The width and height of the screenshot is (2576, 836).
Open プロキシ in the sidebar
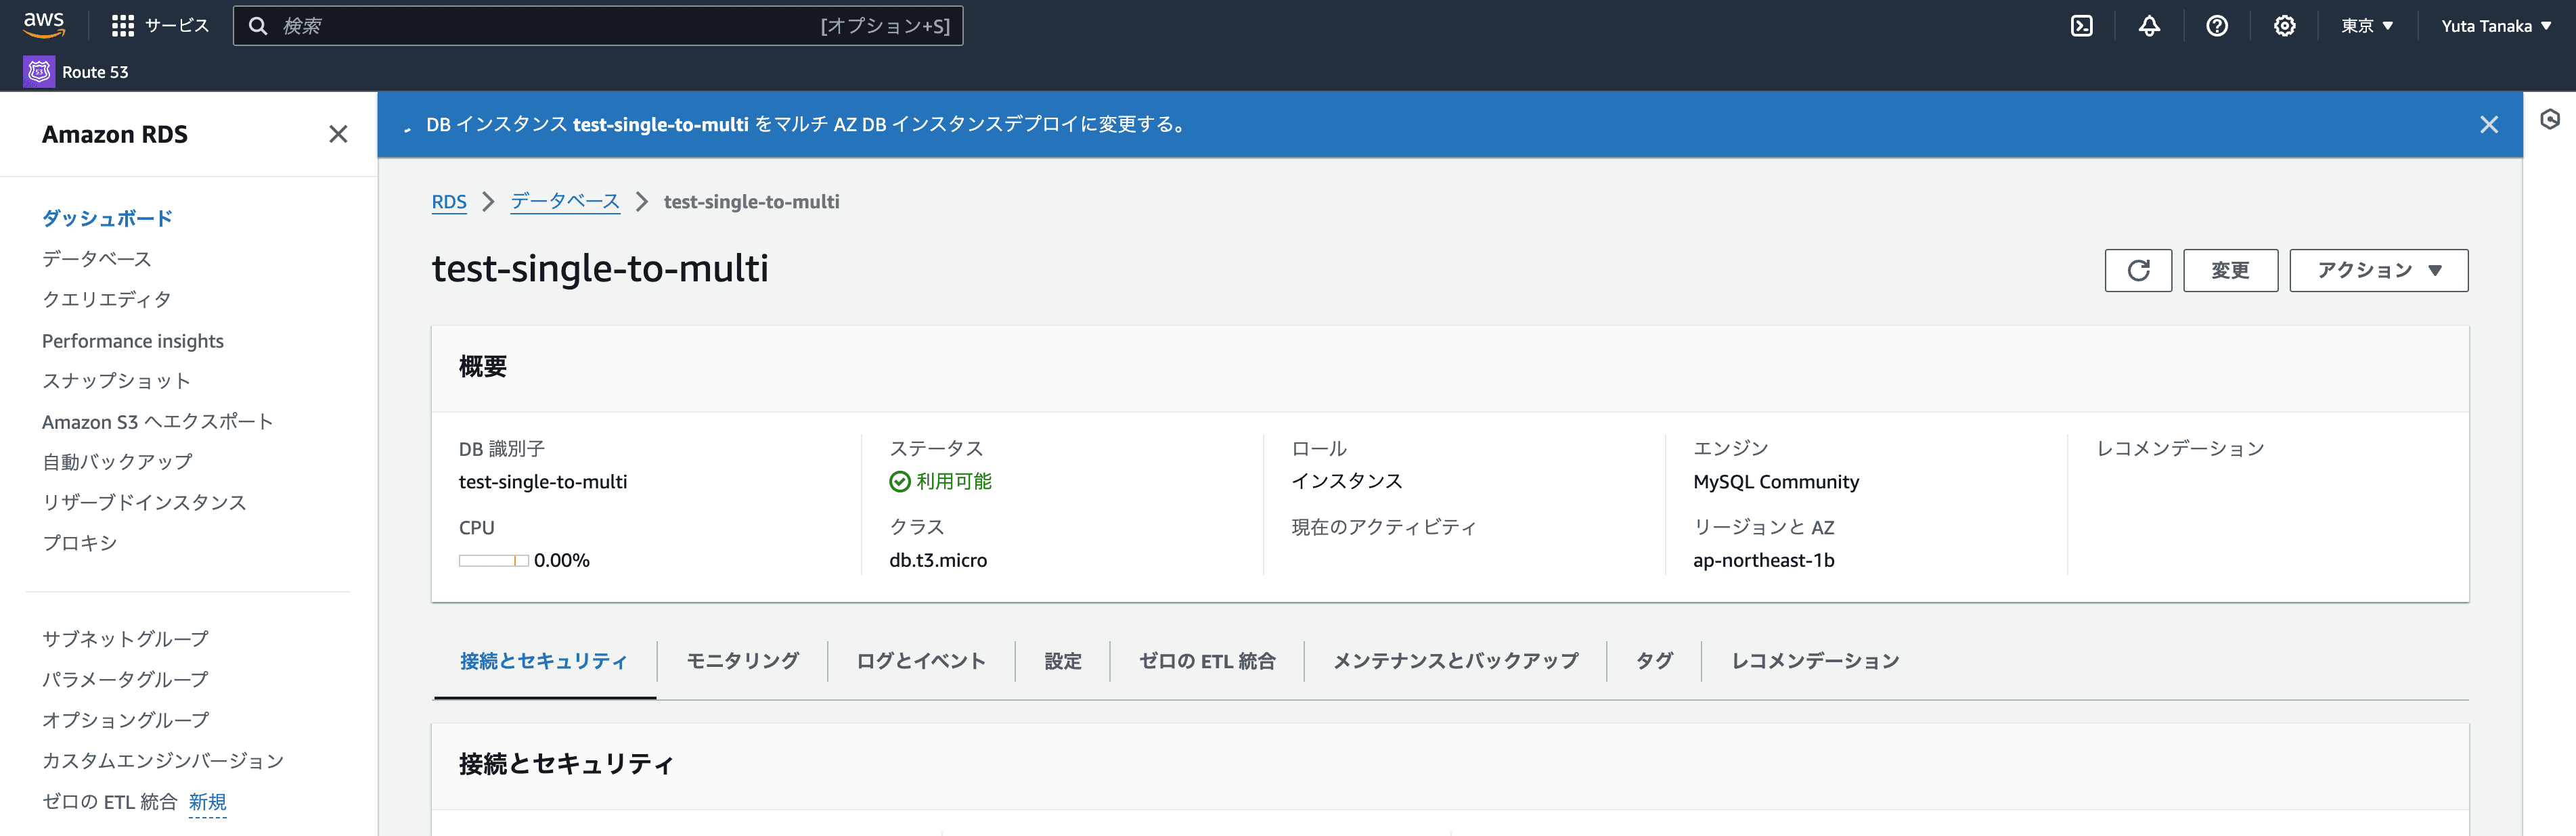coord(80,543)
